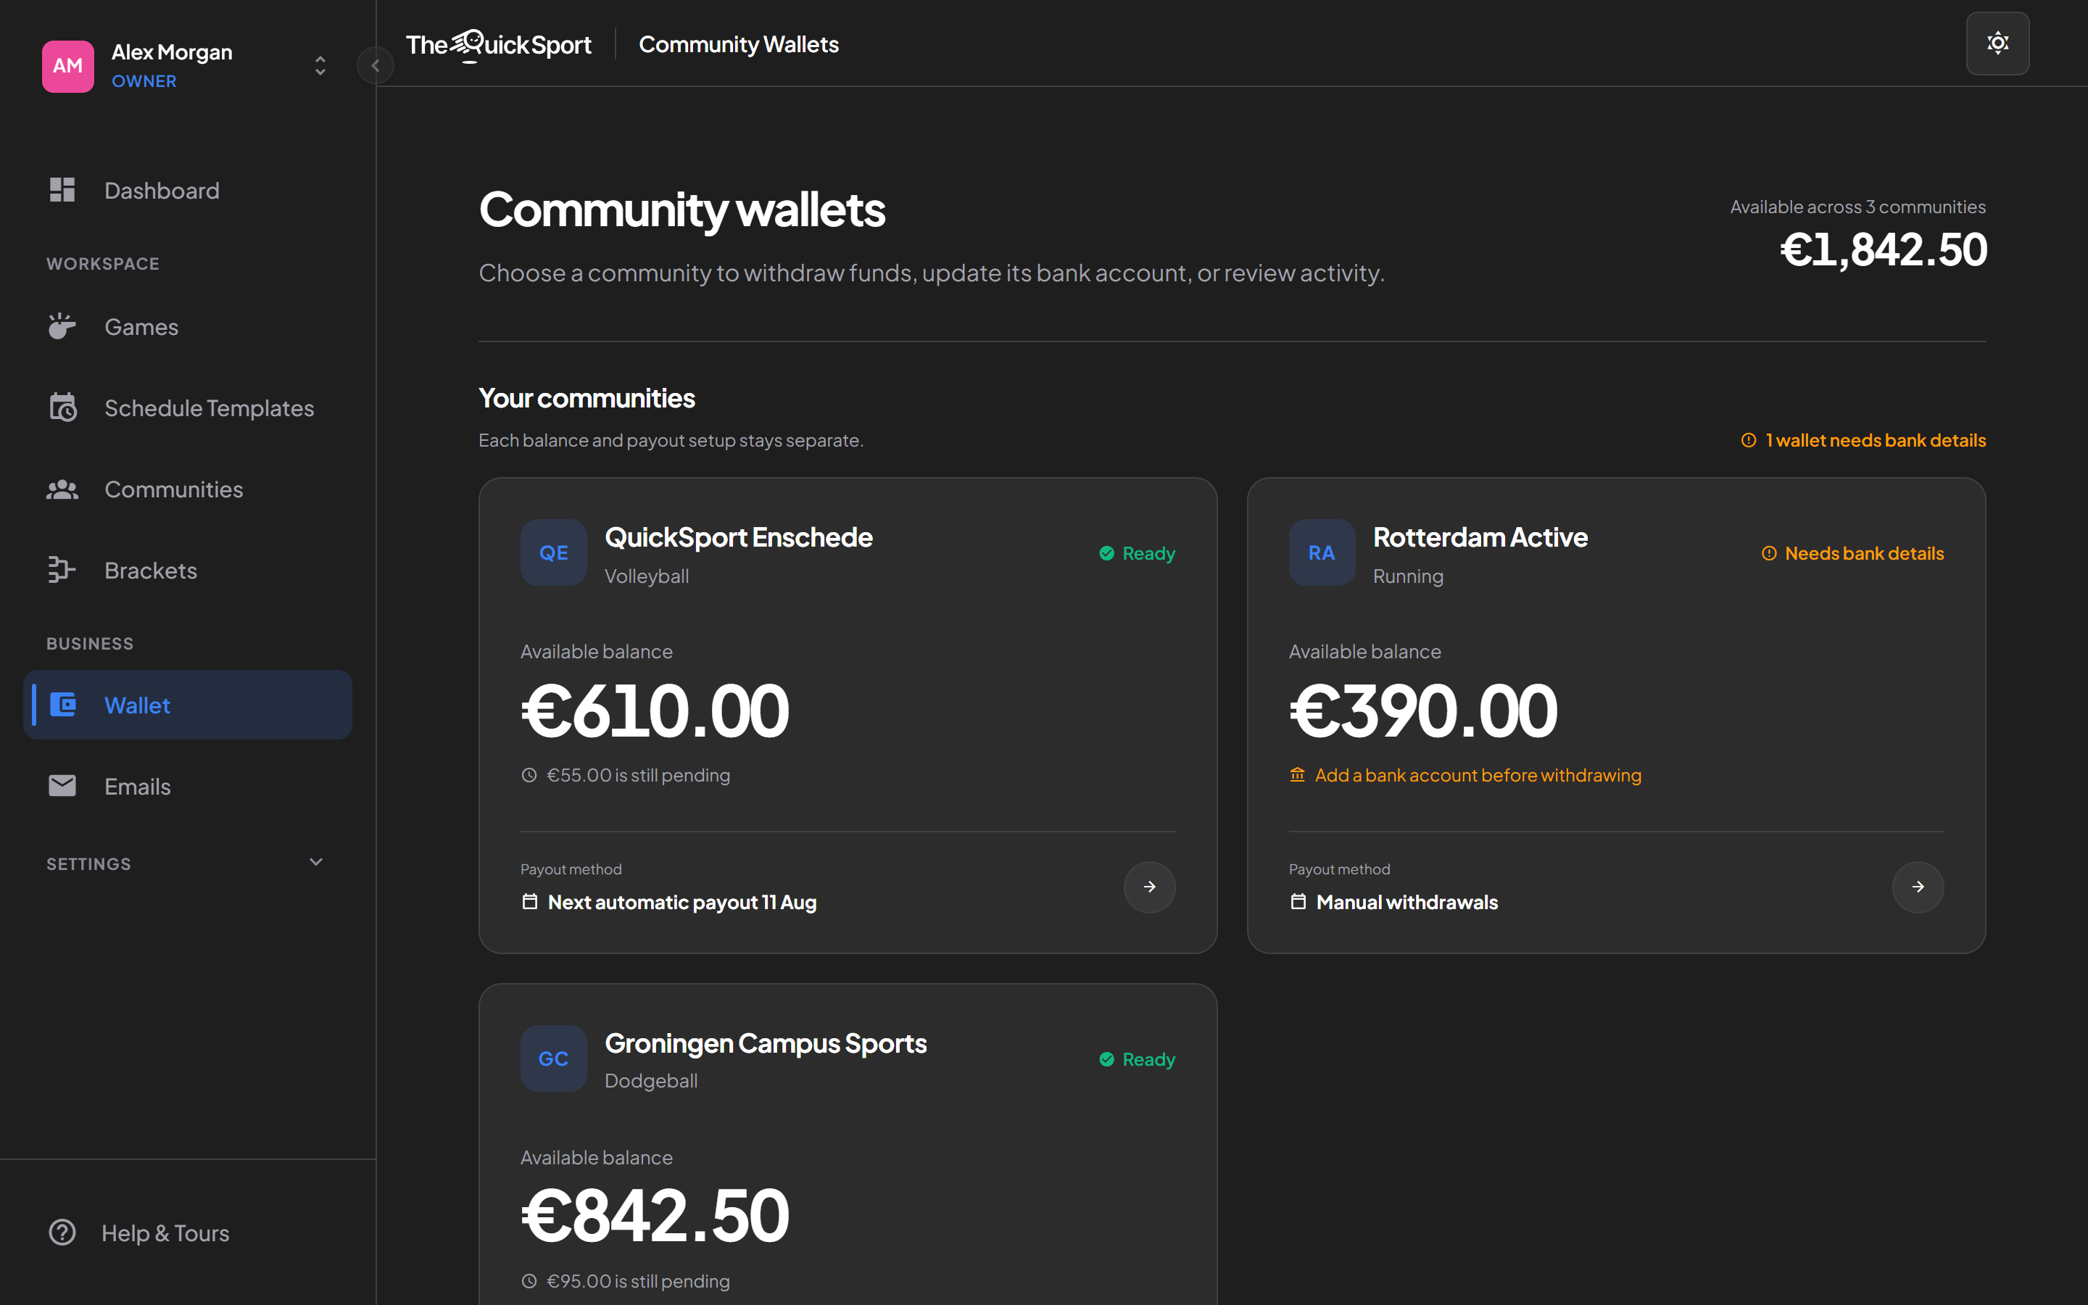Open Schedule Templates
The image size is (2088, 1305).
coord(187,408)
